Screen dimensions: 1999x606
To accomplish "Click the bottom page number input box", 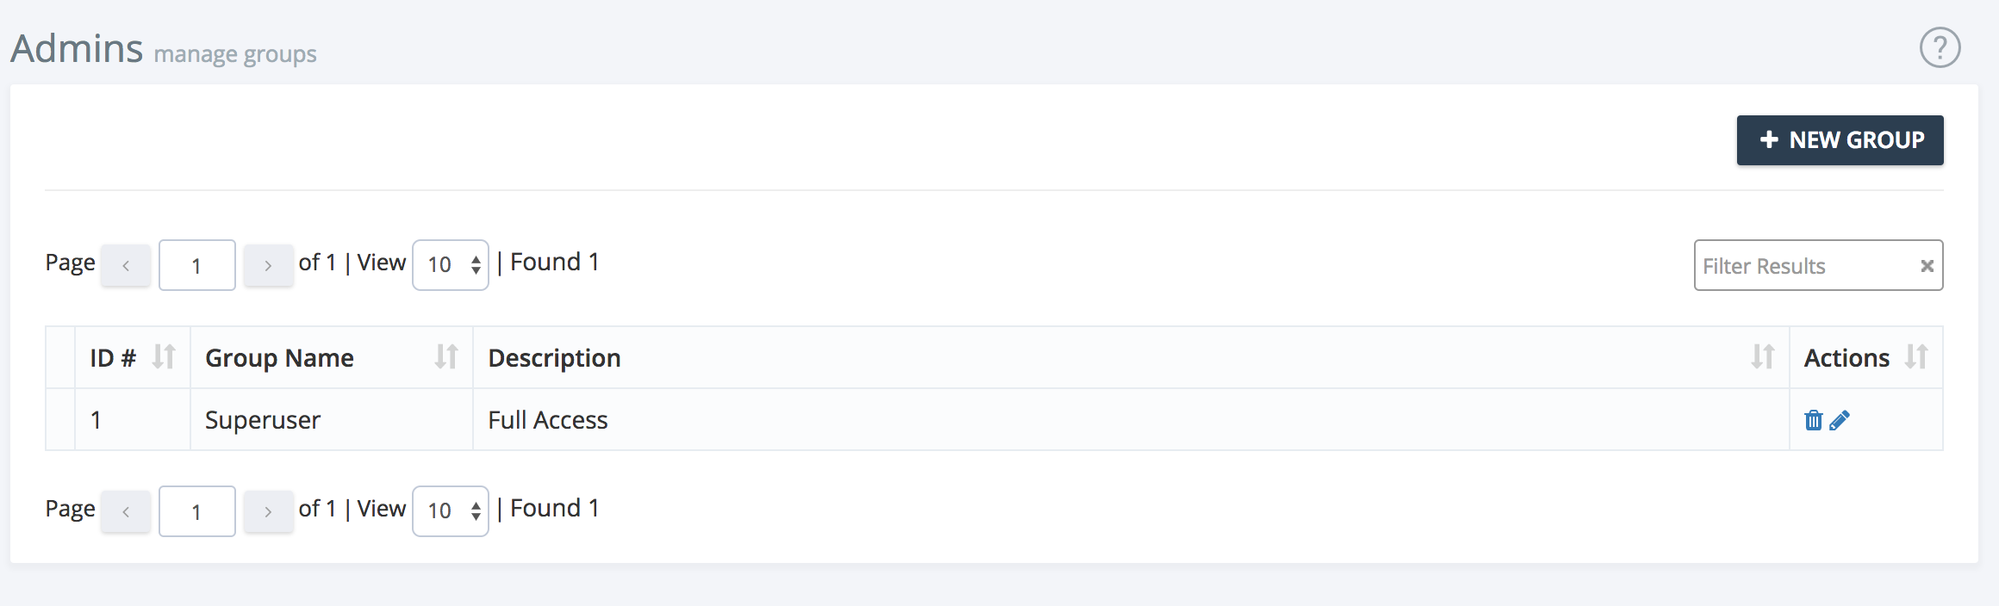I will (x=196, y=511).
